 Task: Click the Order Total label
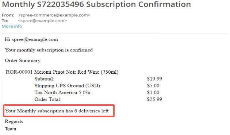[x=48, y=99]
